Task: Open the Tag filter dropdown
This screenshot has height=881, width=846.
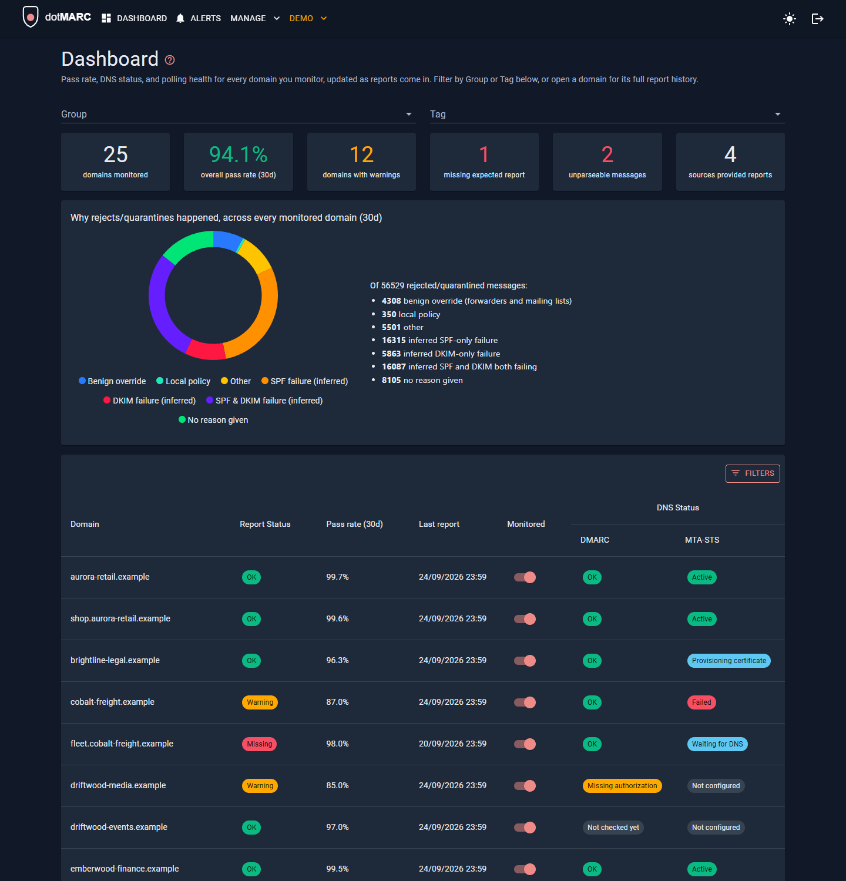Action: tap(607, 114)
